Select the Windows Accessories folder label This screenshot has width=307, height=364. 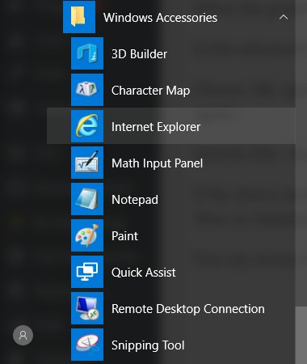[160, 18]
